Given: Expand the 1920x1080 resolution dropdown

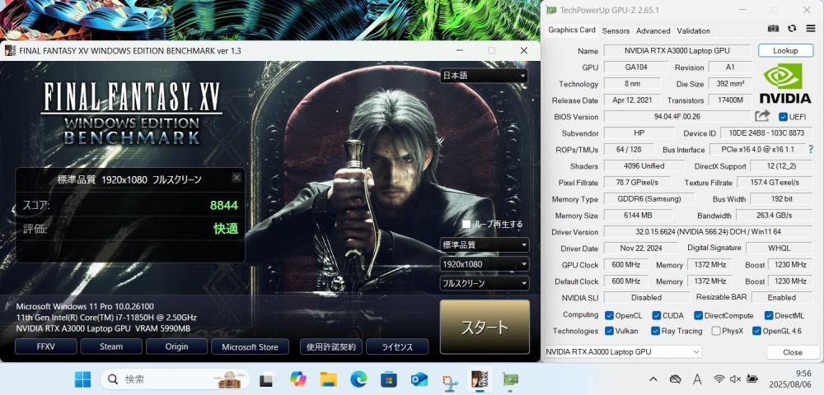Looking at the screenshot, I should (484, 264).
